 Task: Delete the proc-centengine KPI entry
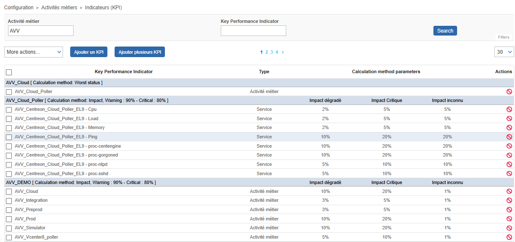(x=509, y=146)
